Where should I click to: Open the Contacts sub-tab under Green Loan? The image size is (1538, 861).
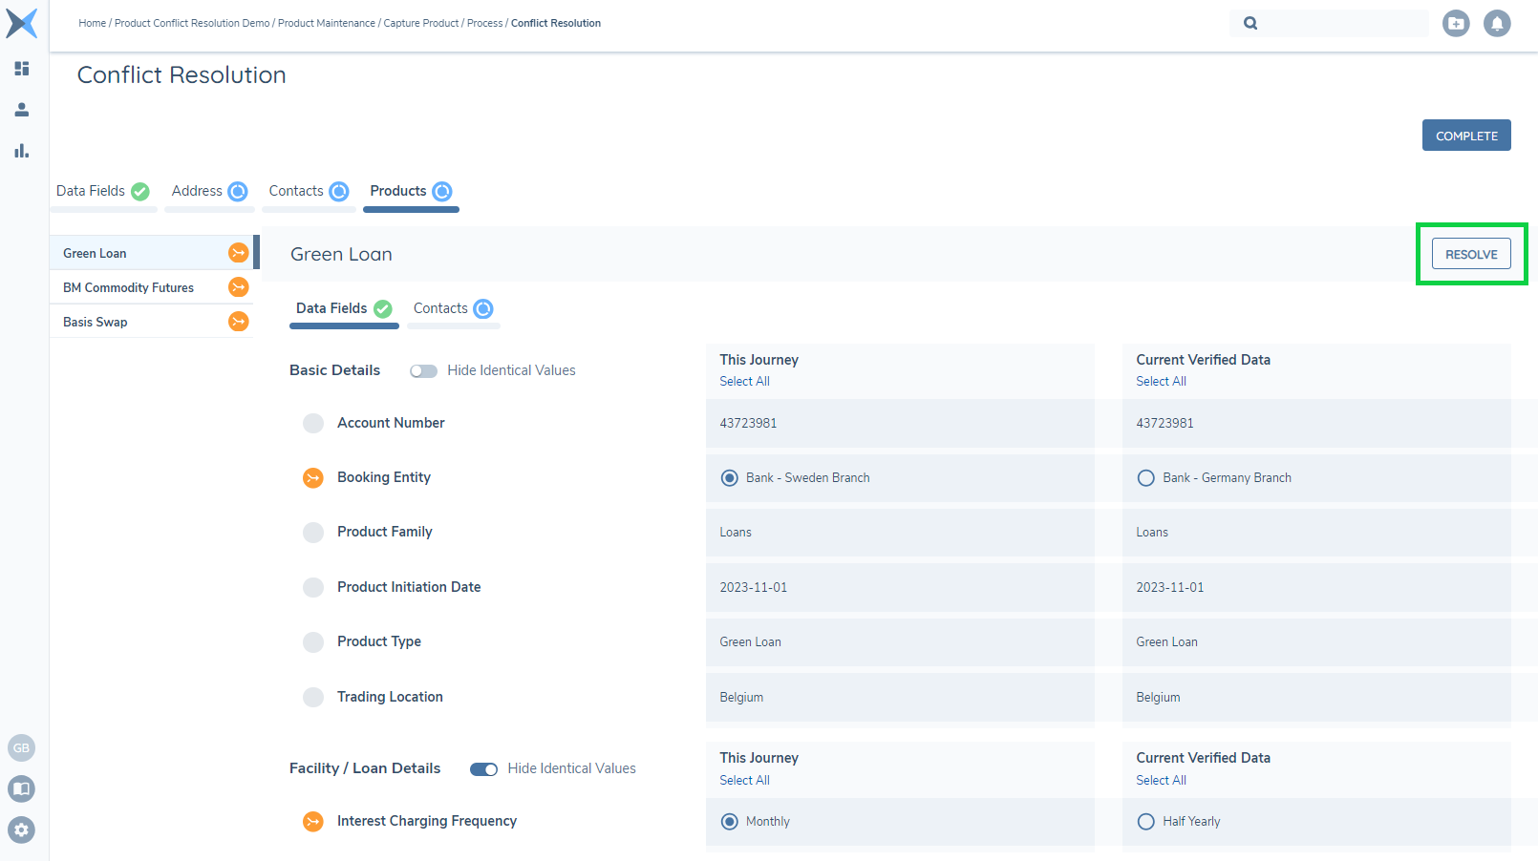(440, 307)
